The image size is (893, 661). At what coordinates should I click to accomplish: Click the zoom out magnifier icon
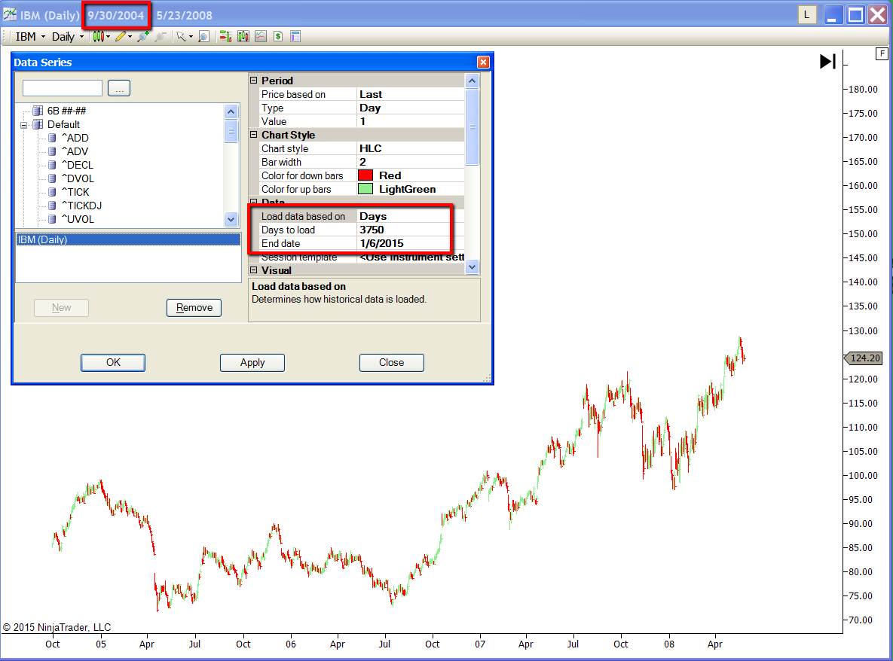click(161, 36)
